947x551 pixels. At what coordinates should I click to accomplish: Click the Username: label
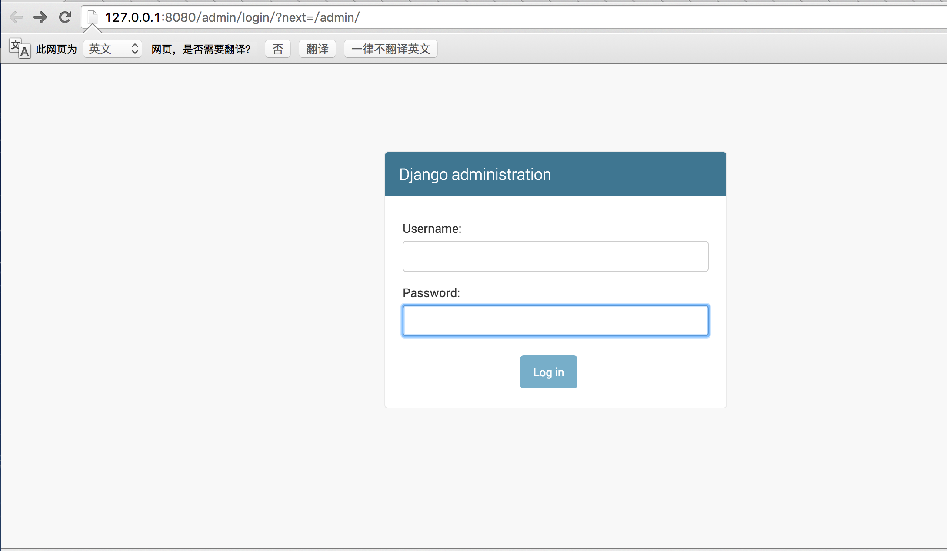[432, 229]
